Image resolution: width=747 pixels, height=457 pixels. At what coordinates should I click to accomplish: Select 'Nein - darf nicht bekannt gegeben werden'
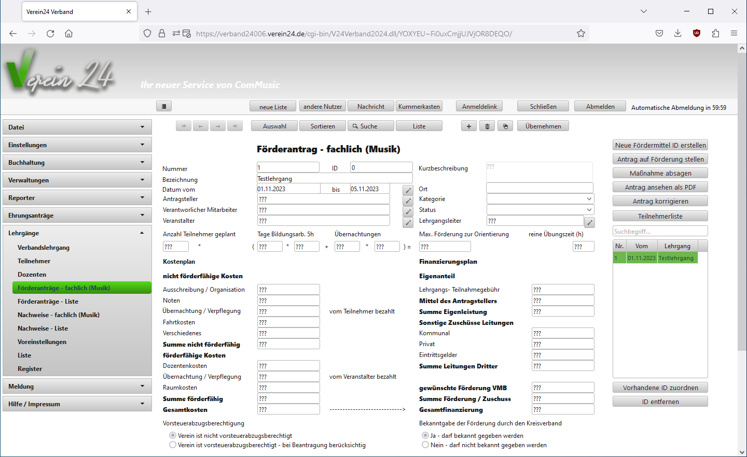coord(425,445)
